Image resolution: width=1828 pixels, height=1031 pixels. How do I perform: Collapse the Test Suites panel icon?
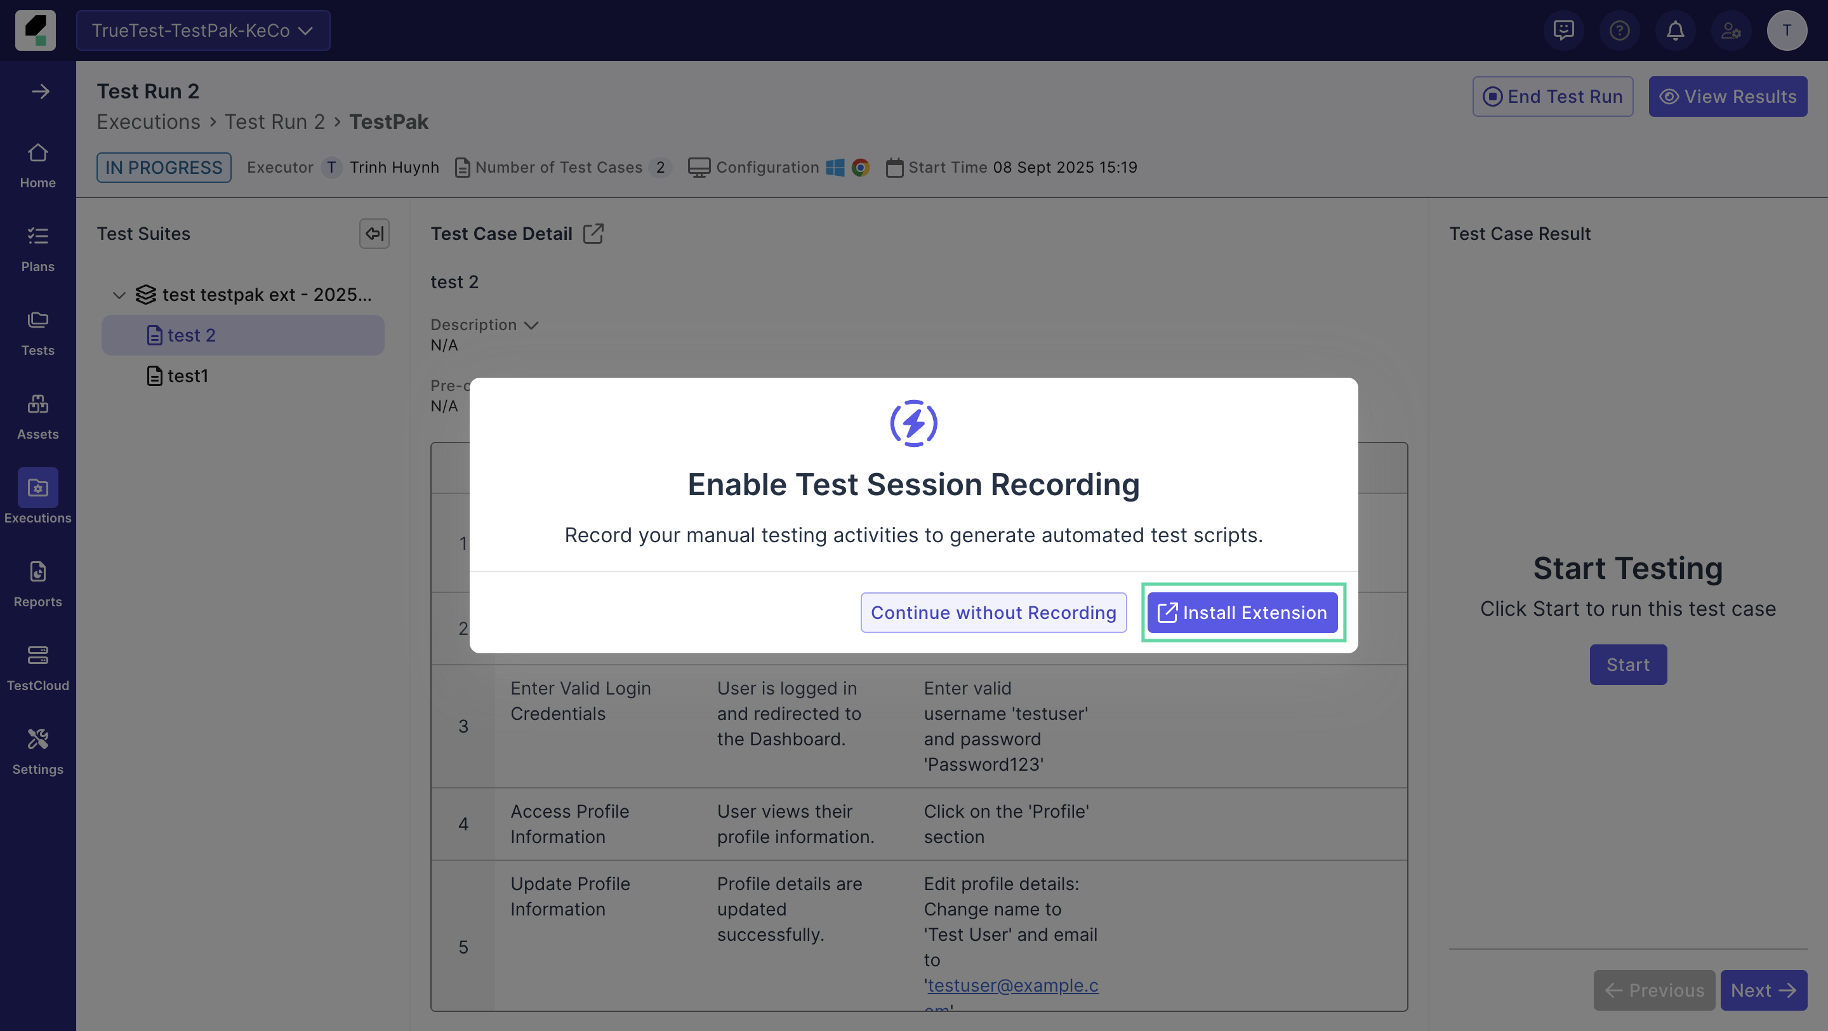coord(374,234)
